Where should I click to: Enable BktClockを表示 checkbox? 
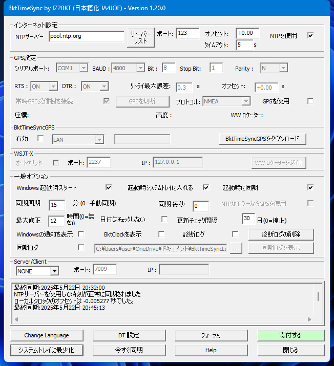[161, 234]
